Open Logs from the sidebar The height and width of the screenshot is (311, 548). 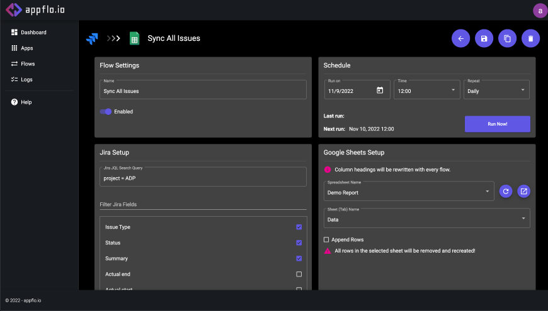[26, 79]
